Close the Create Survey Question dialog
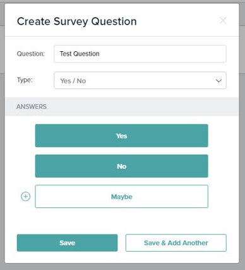The width and height of the screenshot is (245, 270). tap(223, 20)
